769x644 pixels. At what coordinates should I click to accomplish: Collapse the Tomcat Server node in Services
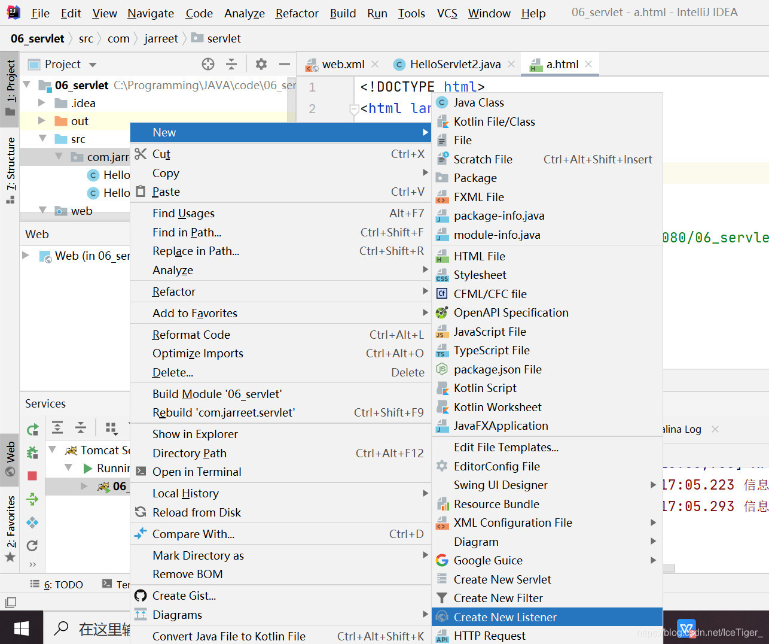point(52,450)
